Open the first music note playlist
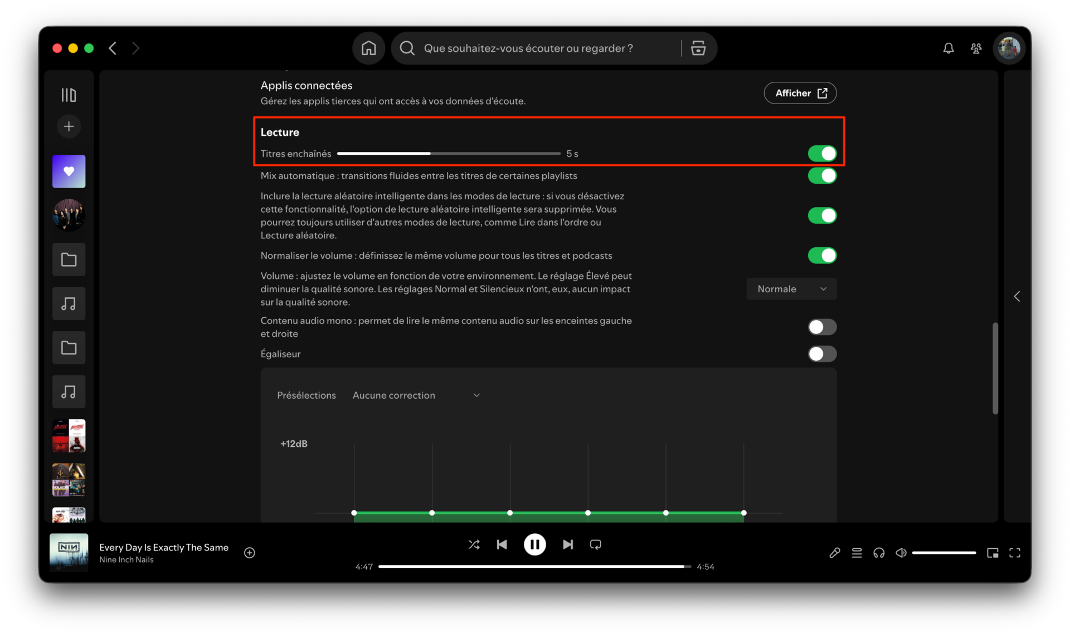 tap(69, 303)
